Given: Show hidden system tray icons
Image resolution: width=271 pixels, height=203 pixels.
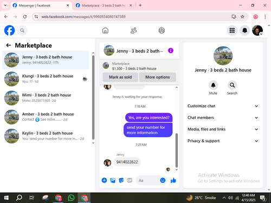Looking at the screenshot, I should [224, 198].
